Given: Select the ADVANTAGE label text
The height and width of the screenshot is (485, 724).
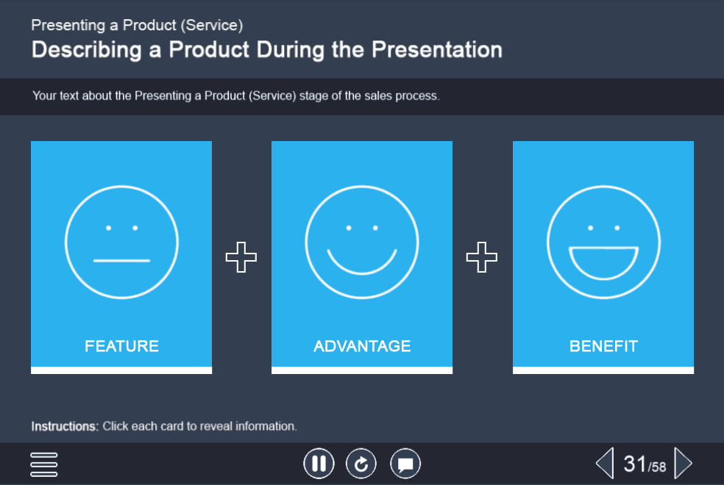Looking at the screenshot, I should pos(362,346).
